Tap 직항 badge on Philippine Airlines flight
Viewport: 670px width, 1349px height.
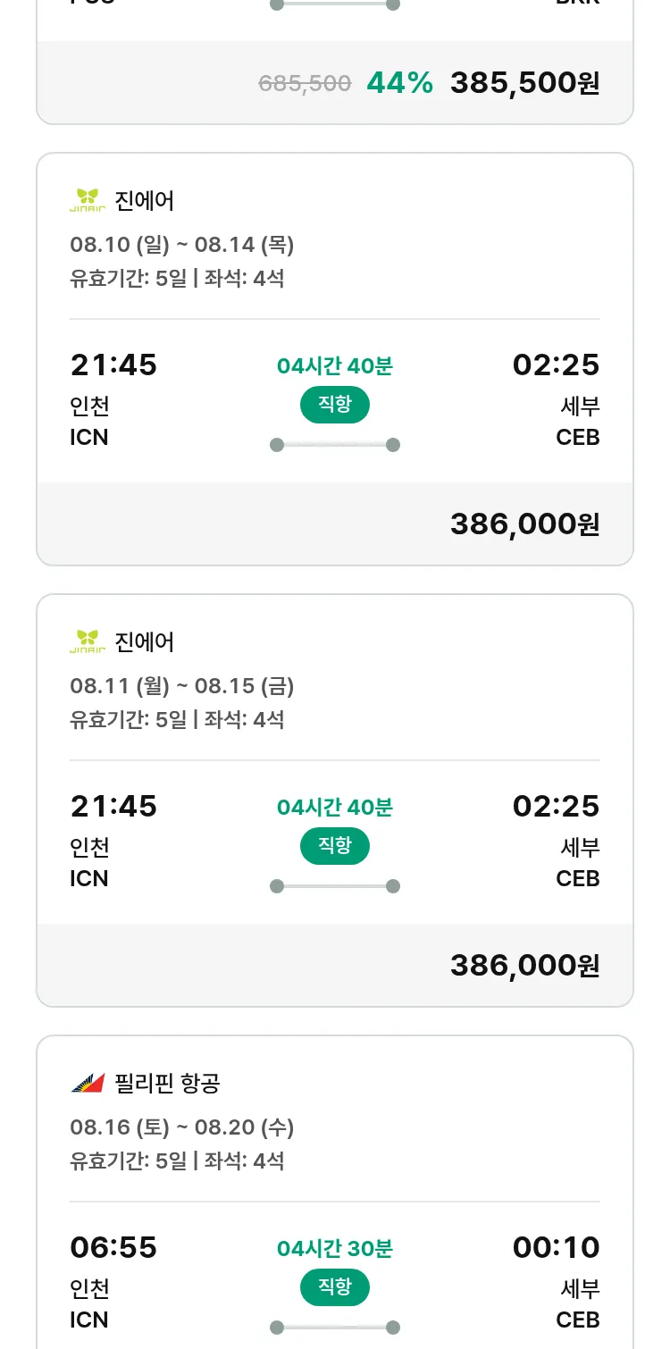tap(335, 1287)
